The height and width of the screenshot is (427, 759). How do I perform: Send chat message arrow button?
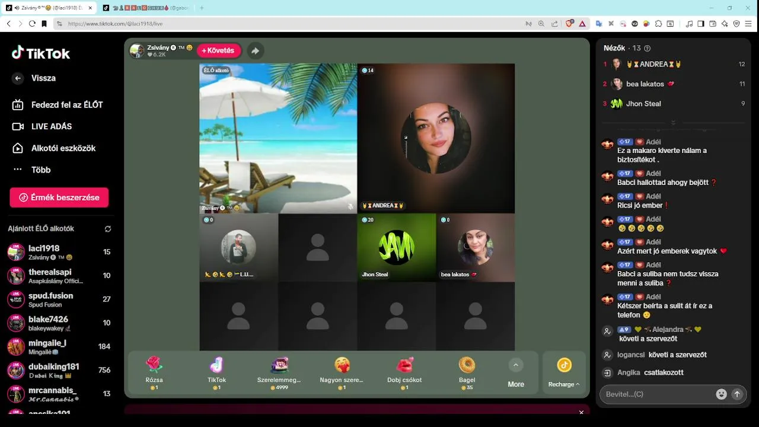[x=737, y=394]
